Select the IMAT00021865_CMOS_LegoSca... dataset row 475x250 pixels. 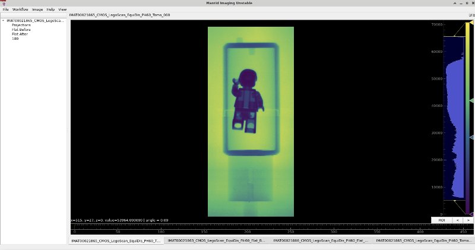point(35,21)
